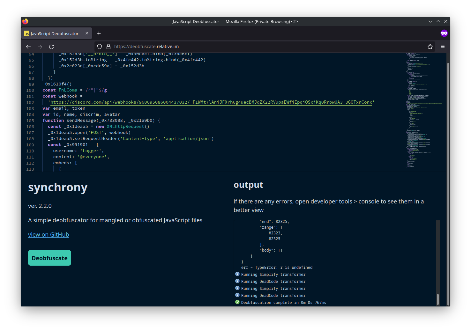Click the '@everyone' content string
Image resolution: width=471 pixels, height=331 pixels.
(x=92, y=157)
